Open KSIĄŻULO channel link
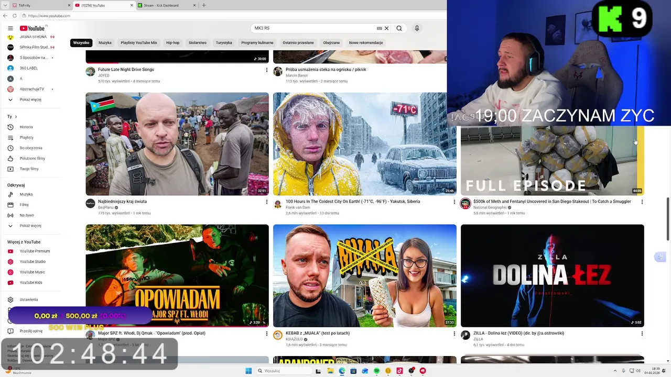 point(294,339)
